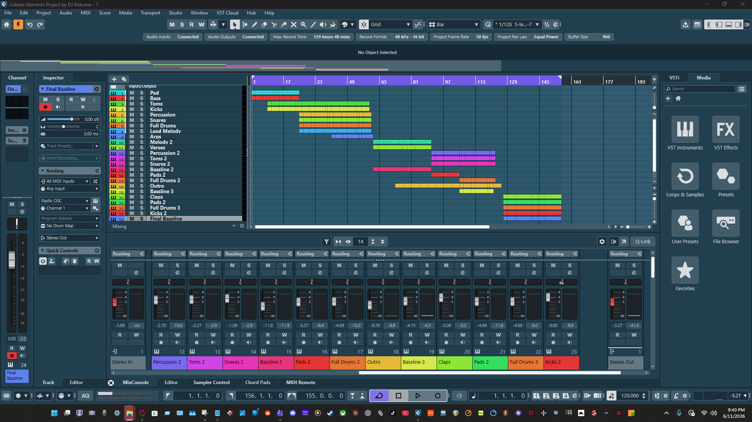Start playback with the Play button
This screenshot has width=752, height=422.
click(x=418, y=396)
